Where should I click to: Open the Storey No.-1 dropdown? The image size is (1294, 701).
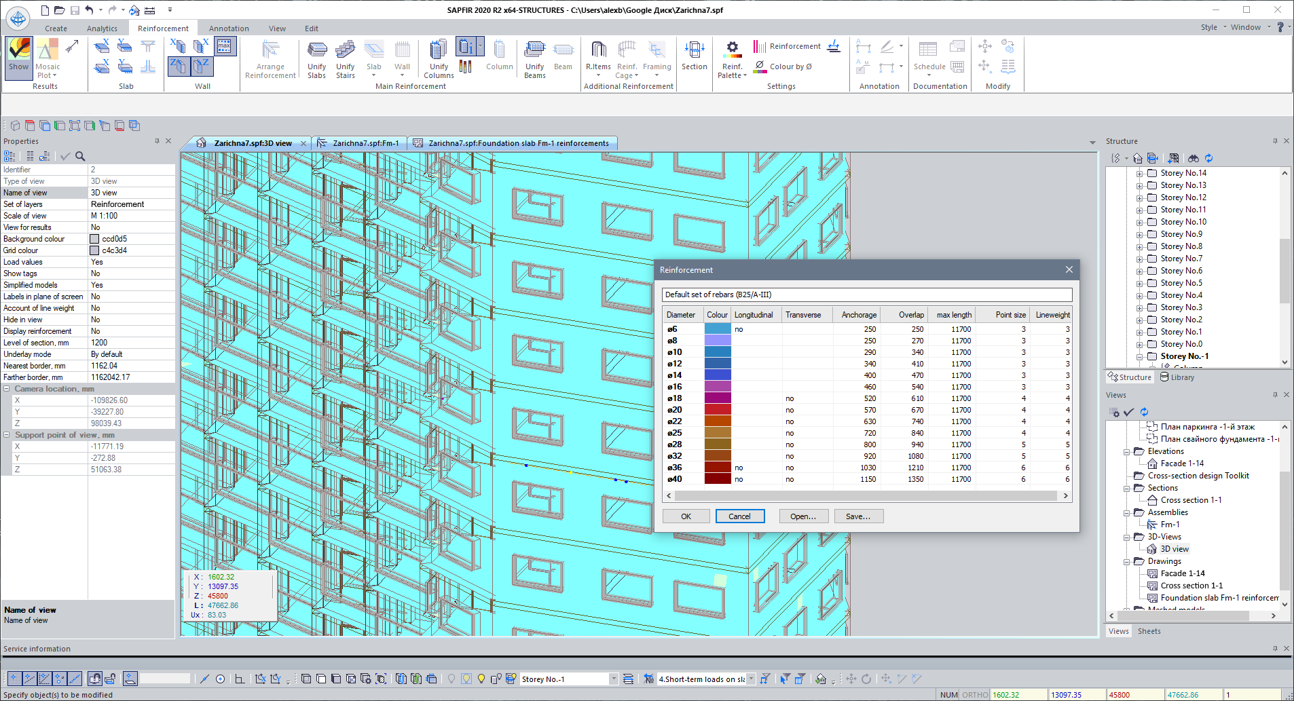coord(613,678)
